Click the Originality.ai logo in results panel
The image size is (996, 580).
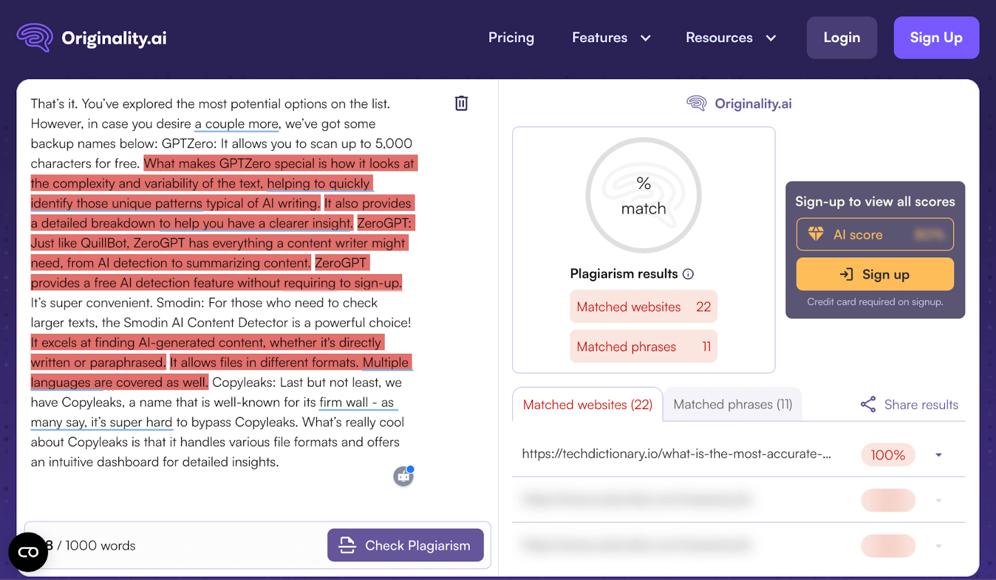coord(739,103)
